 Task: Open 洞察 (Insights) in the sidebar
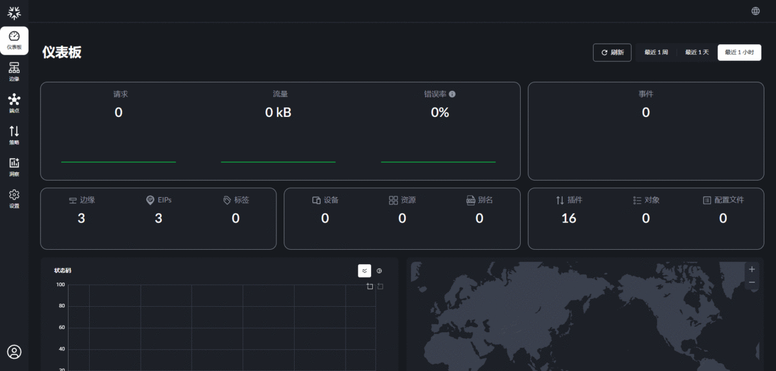coord(14,166)
